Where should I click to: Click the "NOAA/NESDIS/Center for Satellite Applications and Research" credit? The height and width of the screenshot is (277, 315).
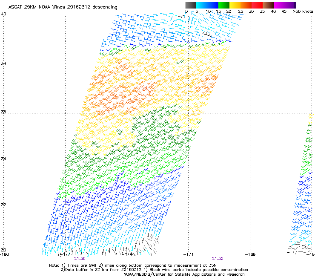[x=184, y=274]
